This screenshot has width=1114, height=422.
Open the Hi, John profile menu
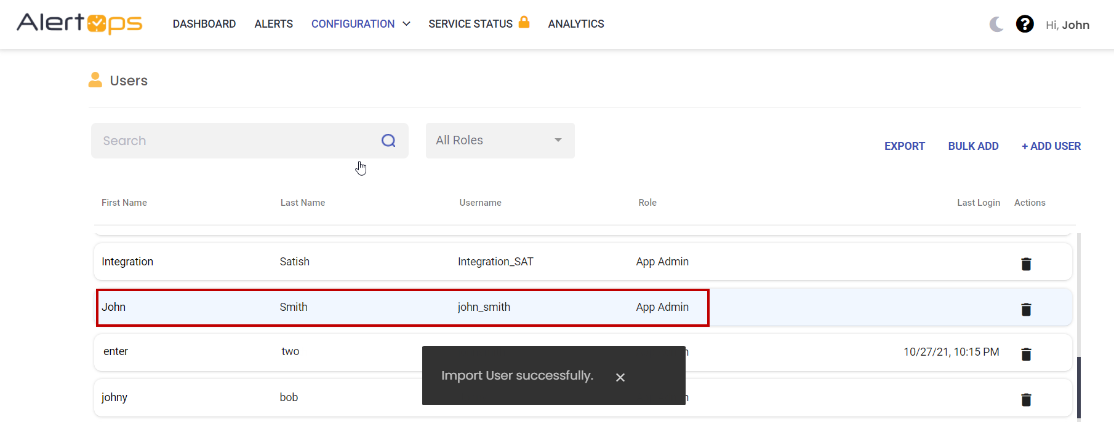click(1068, 25)
